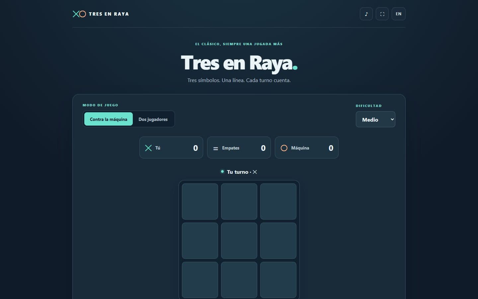Place X in the top-right board cell
The image size is (478, 299).
pyautogui.click(x=278, y=201)
